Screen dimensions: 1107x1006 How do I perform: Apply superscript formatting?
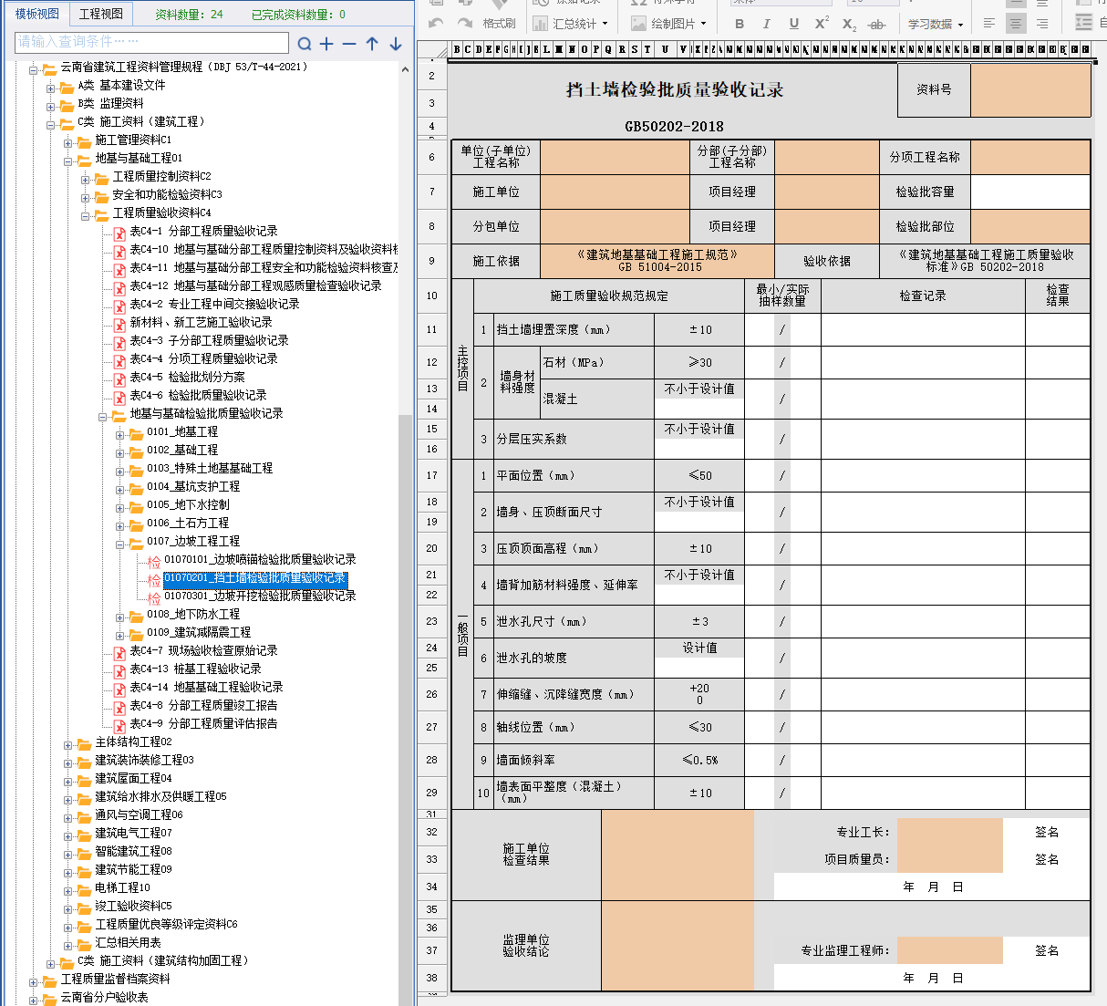[x=822, y=23]
